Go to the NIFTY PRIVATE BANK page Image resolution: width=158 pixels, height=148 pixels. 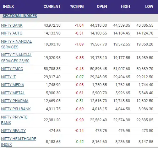14,120
